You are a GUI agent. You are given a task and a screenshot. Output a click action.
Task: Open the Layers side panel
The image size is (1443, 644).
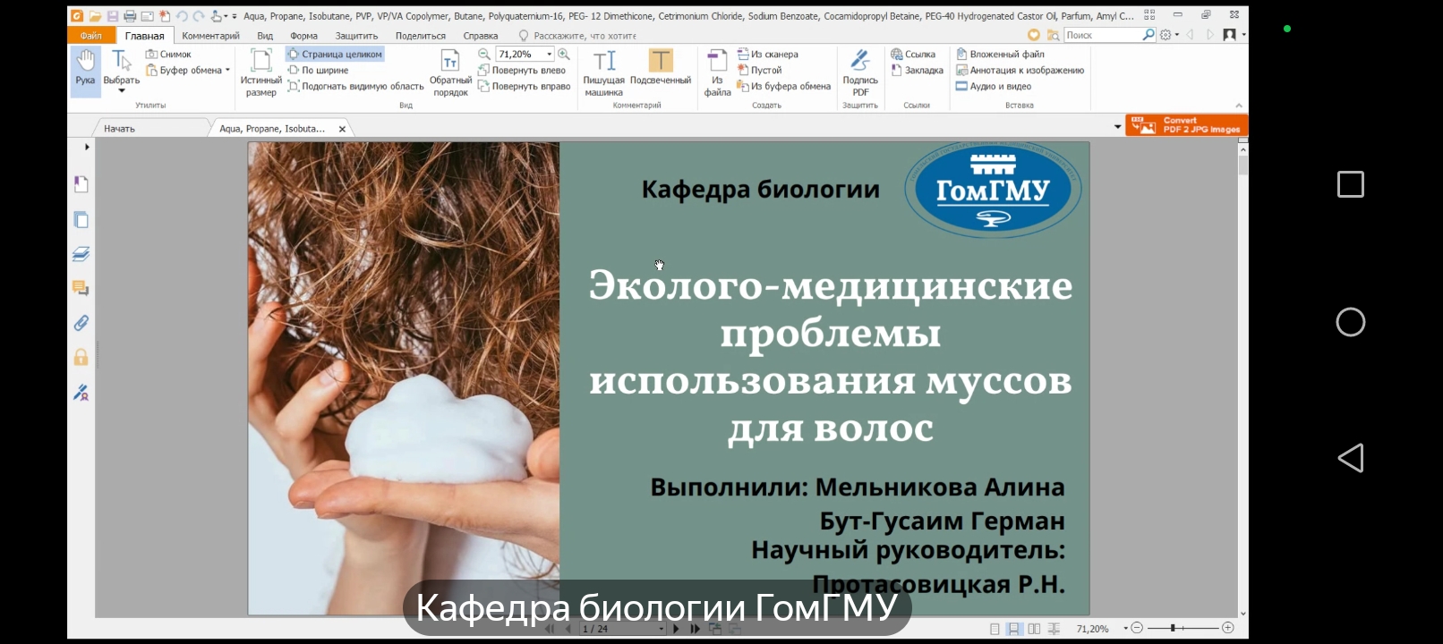[81, 254]
